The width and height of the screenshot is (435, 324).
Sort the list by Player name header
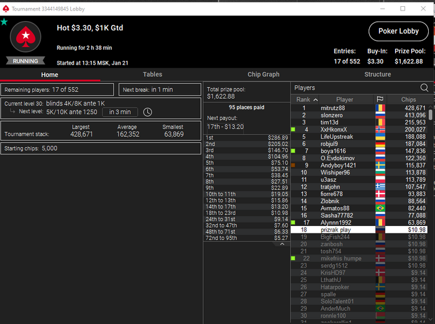344,99
